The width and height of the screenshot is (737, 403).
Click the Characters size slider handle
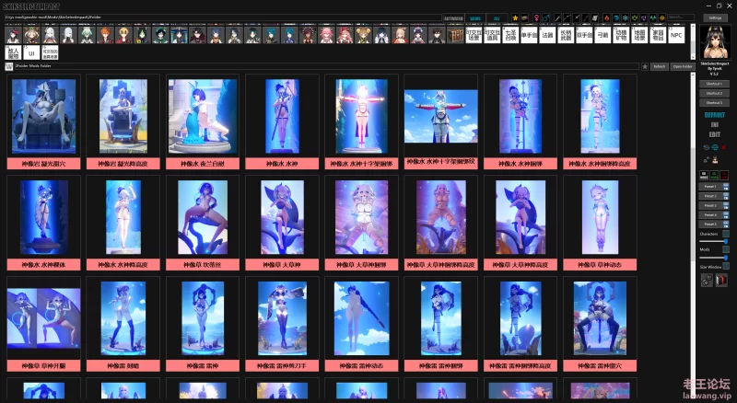[x=726, y=241]
